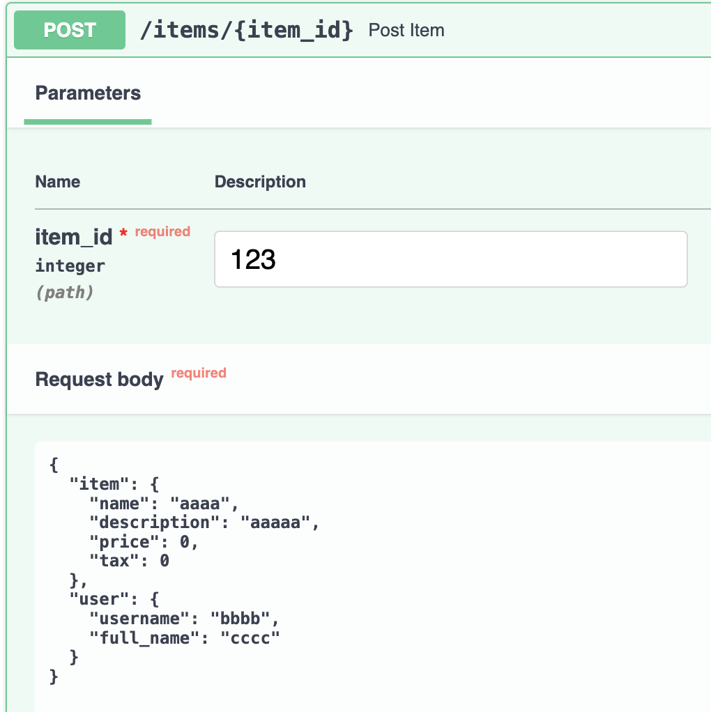Image resolution: width=711 pixels, height=712 pixels.
Task: Select the Parameters tab
Action: 88,93
